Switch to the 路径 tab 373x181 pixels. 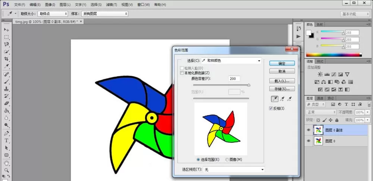(x=330, y=98)
